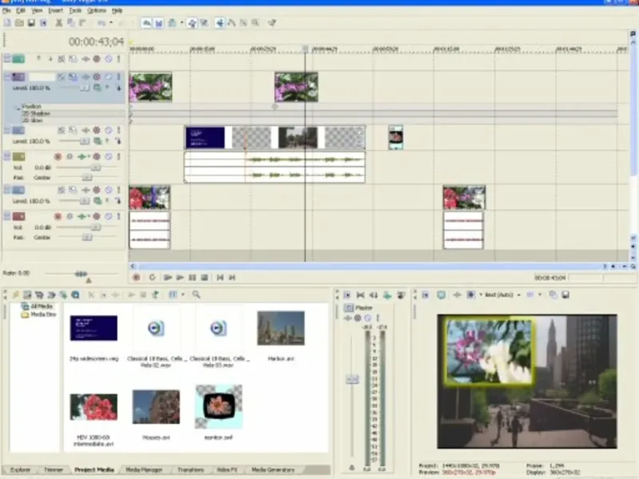Click the Cut scissors icon in toolbar
Image resolution: width=639 pixels, height=479 pixels.
[59, 23]
